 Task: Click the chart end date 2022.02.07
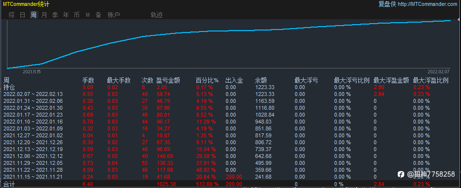[x=438, y=71]
